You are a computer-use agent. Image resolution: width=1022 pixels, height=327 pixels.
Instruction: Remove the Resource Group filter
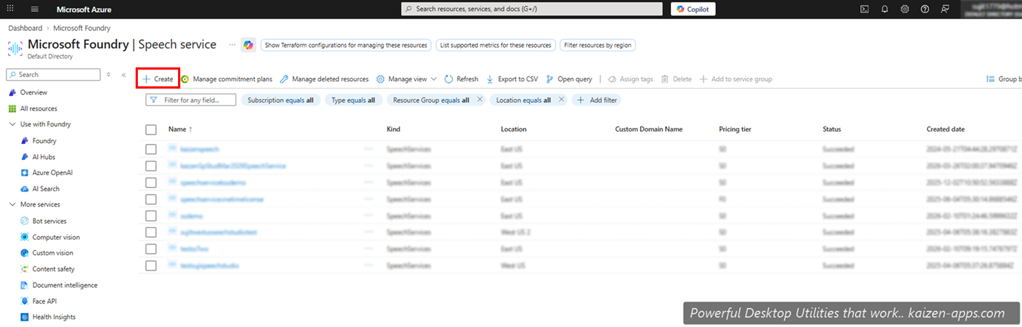(479, 100)
